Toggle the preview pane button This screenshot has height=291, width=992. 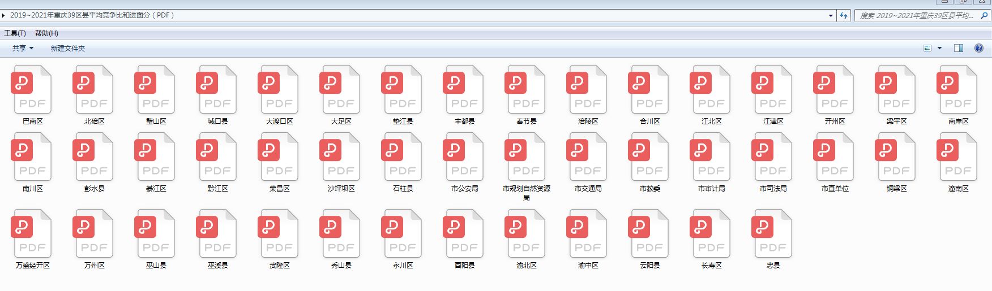point(959,49)
